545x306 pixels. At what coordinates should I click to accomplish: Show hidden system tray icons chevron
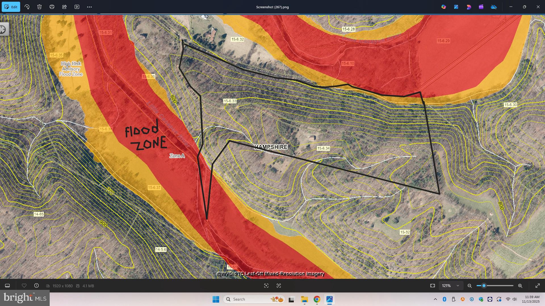(x=435, y=299)
